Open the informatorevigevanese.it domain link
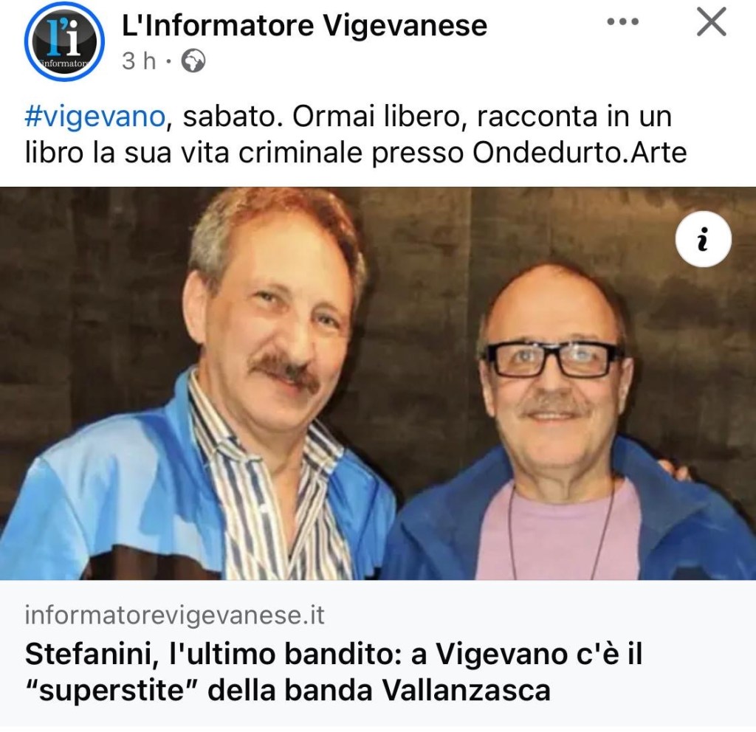The height and width of the screenshot is (732, 756). 174,615
